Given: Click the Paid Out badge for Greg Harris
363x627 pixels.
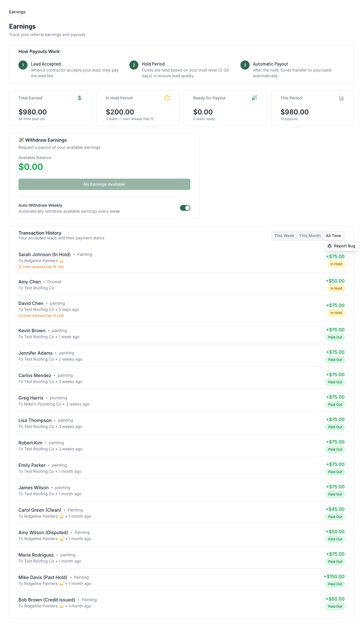Looking at the screenshot, I should [x=335, y=405].
